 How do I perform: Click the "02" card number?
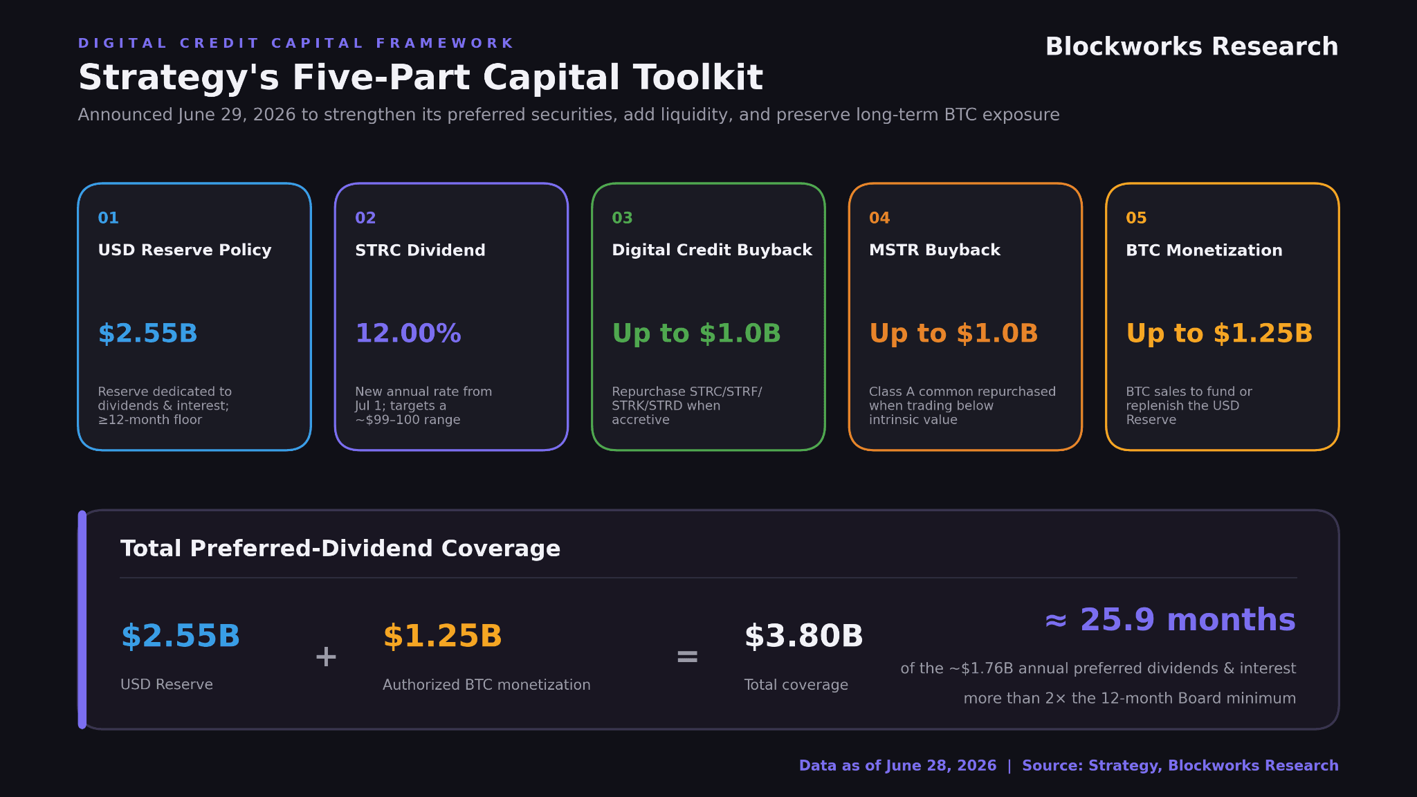(x=365, y=218)
